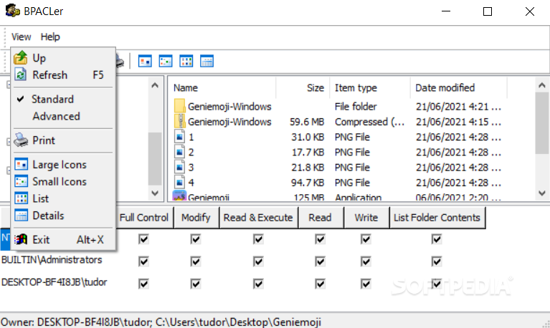
Task: Toggle Write for BUILTIN\Administrators
Action: [366, 261]
